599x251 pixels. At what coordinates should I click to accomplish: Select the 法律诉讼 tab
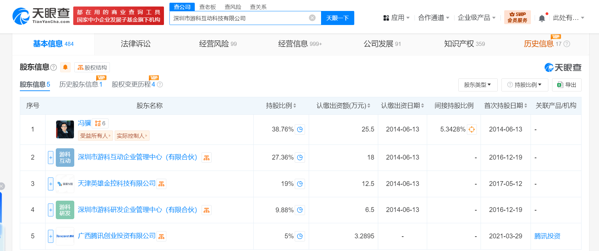[x=136, y=44]
